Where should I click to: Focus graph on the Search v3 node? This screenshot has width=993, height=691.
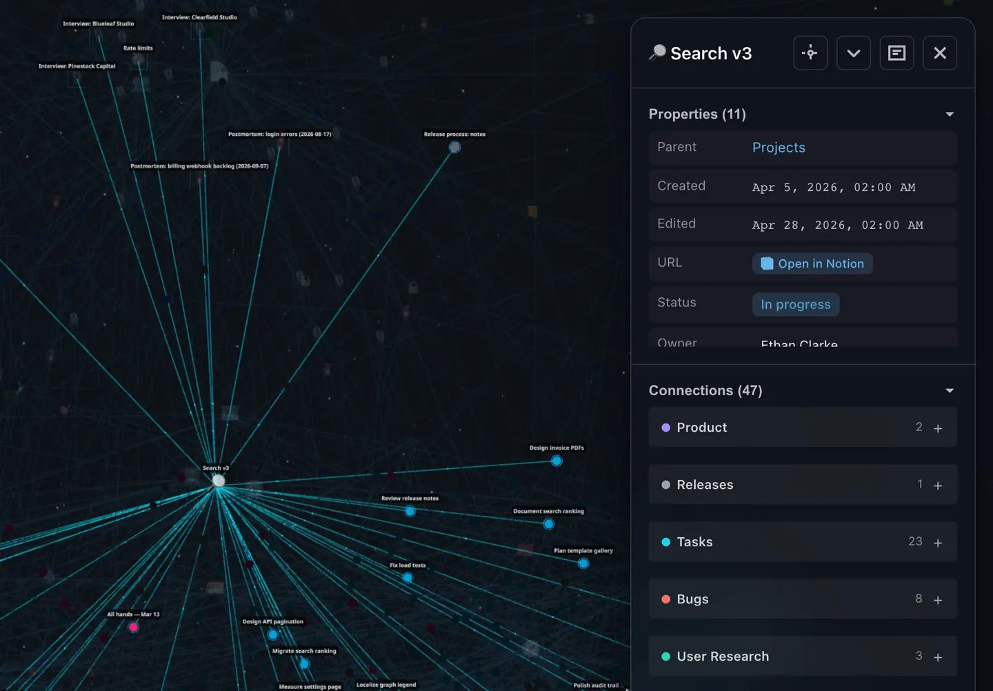point(810,53)
